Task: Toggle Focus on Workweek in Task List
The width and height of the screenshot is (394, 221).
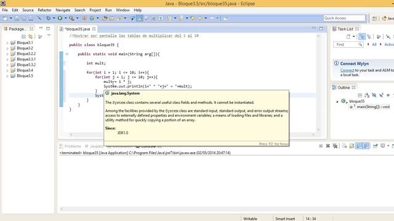Action: pos(379,37)
